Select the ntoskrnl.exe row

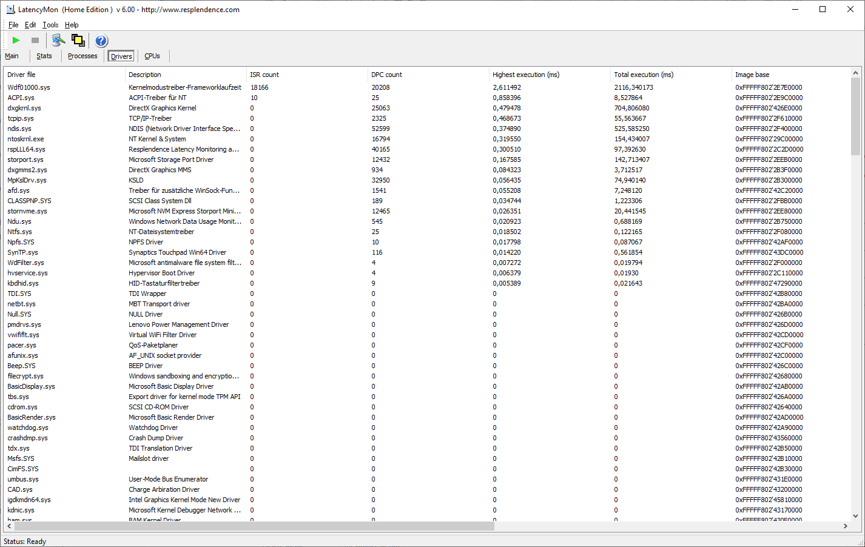point(427,139)
